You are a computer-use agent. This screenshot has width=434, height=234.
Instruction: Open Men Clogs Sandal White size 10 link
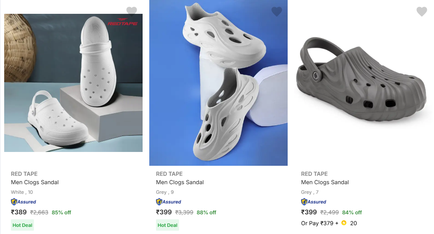point(35,183)
